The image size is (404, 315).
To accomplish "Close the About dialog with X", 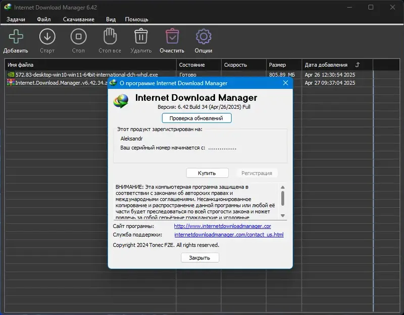I will [285, 83].
